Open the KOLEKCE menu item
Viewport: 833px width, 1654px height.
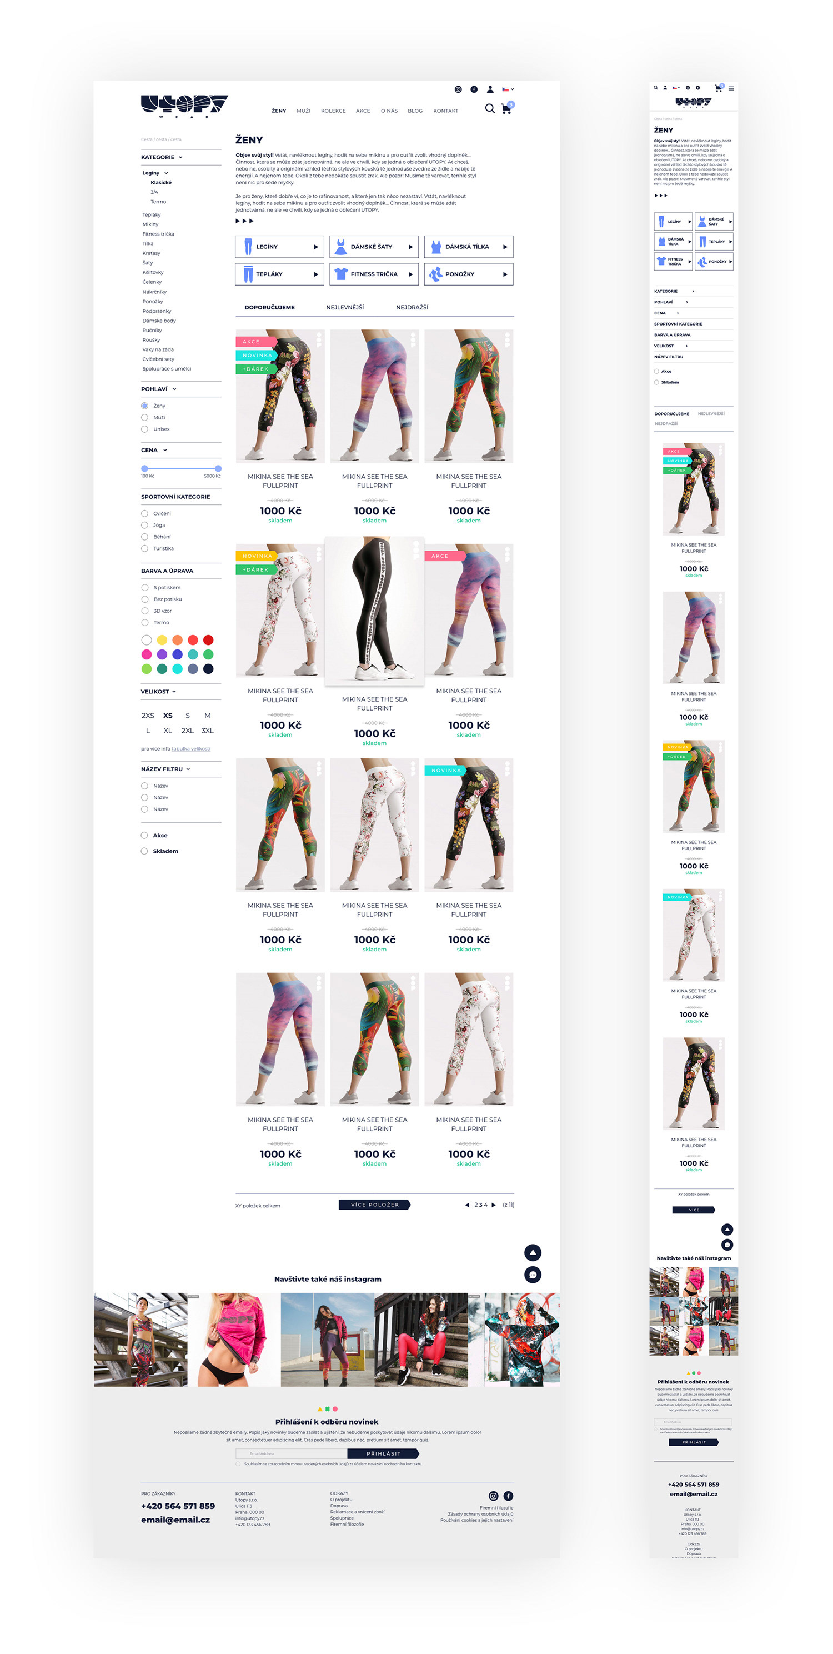coord(333,111)
